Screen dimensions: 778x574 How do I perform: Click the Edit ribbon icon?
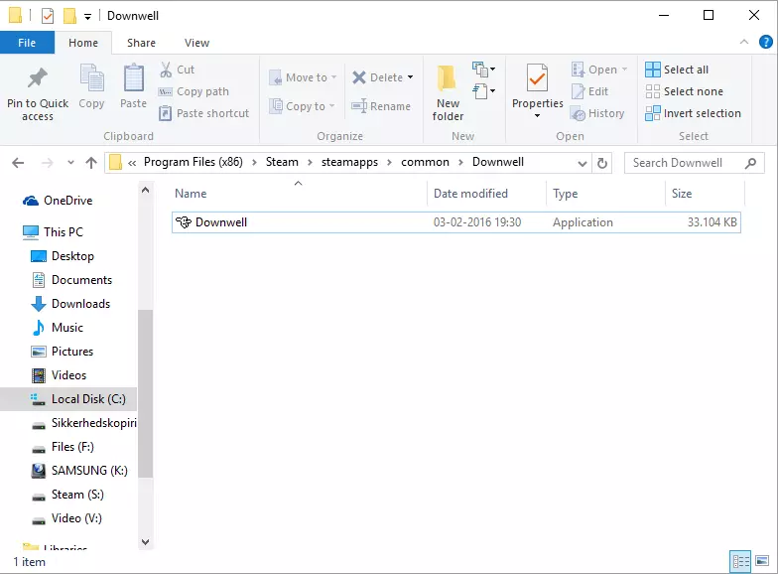(x=578, y=91)
